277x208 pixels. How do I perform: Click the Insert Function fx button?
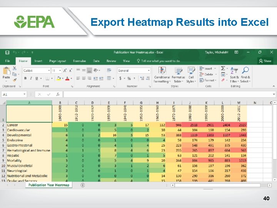pyautogui.click(x=58, y=94)
